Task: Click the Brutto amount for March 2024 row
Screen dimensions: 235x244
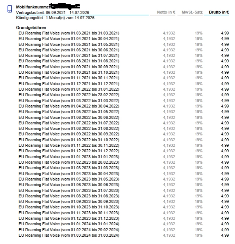Action: (x=225, y=235)
